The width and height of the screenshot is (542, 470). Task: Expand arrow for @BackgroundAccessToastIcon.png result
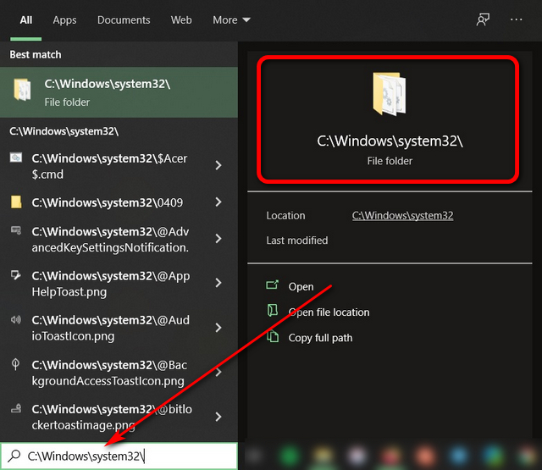click(x=218, y=373)
